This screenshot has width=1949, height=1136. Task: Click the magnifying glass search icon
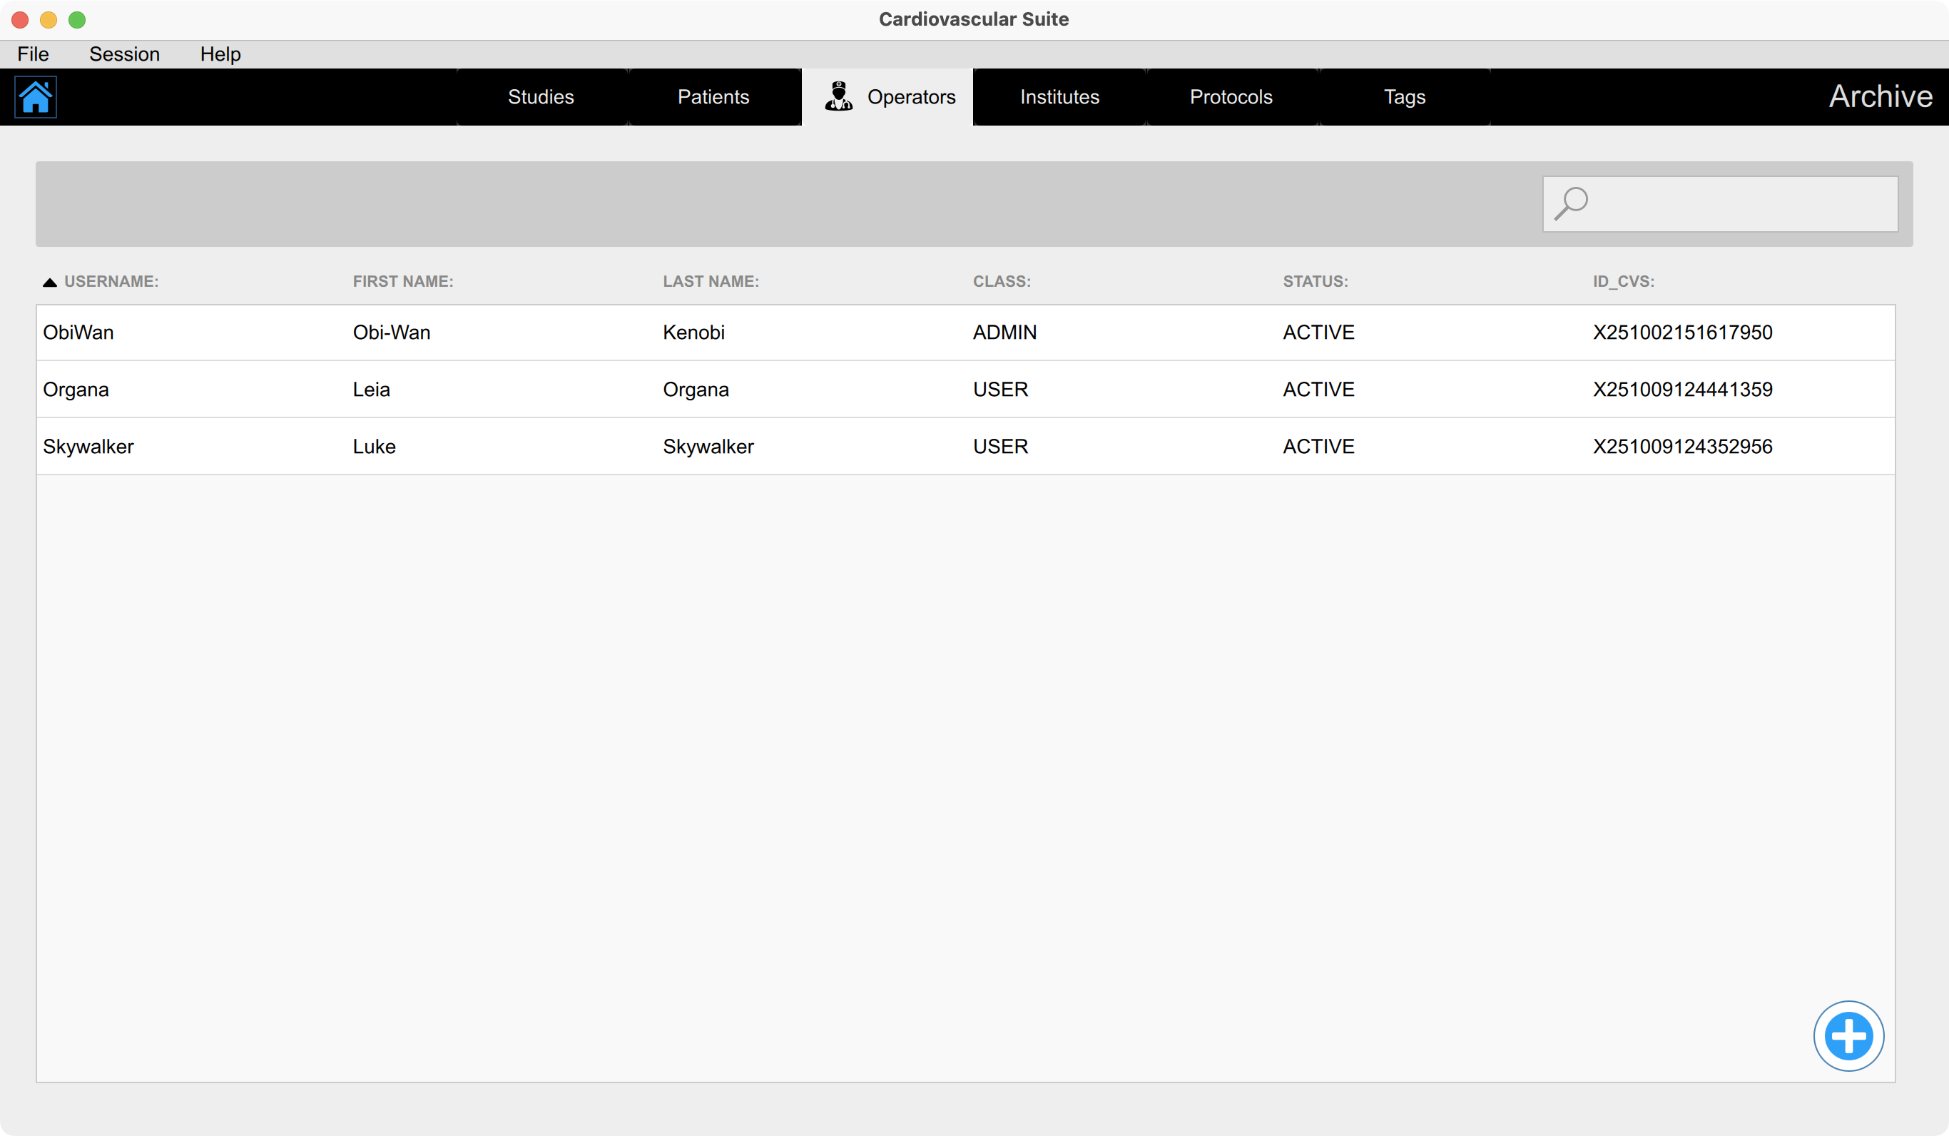[1572, 202]
